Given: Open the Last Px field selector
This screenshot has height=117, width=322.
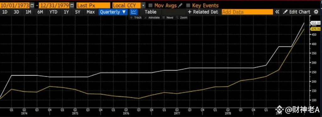Looking at the screenshot, I should [x=93, y=5].
